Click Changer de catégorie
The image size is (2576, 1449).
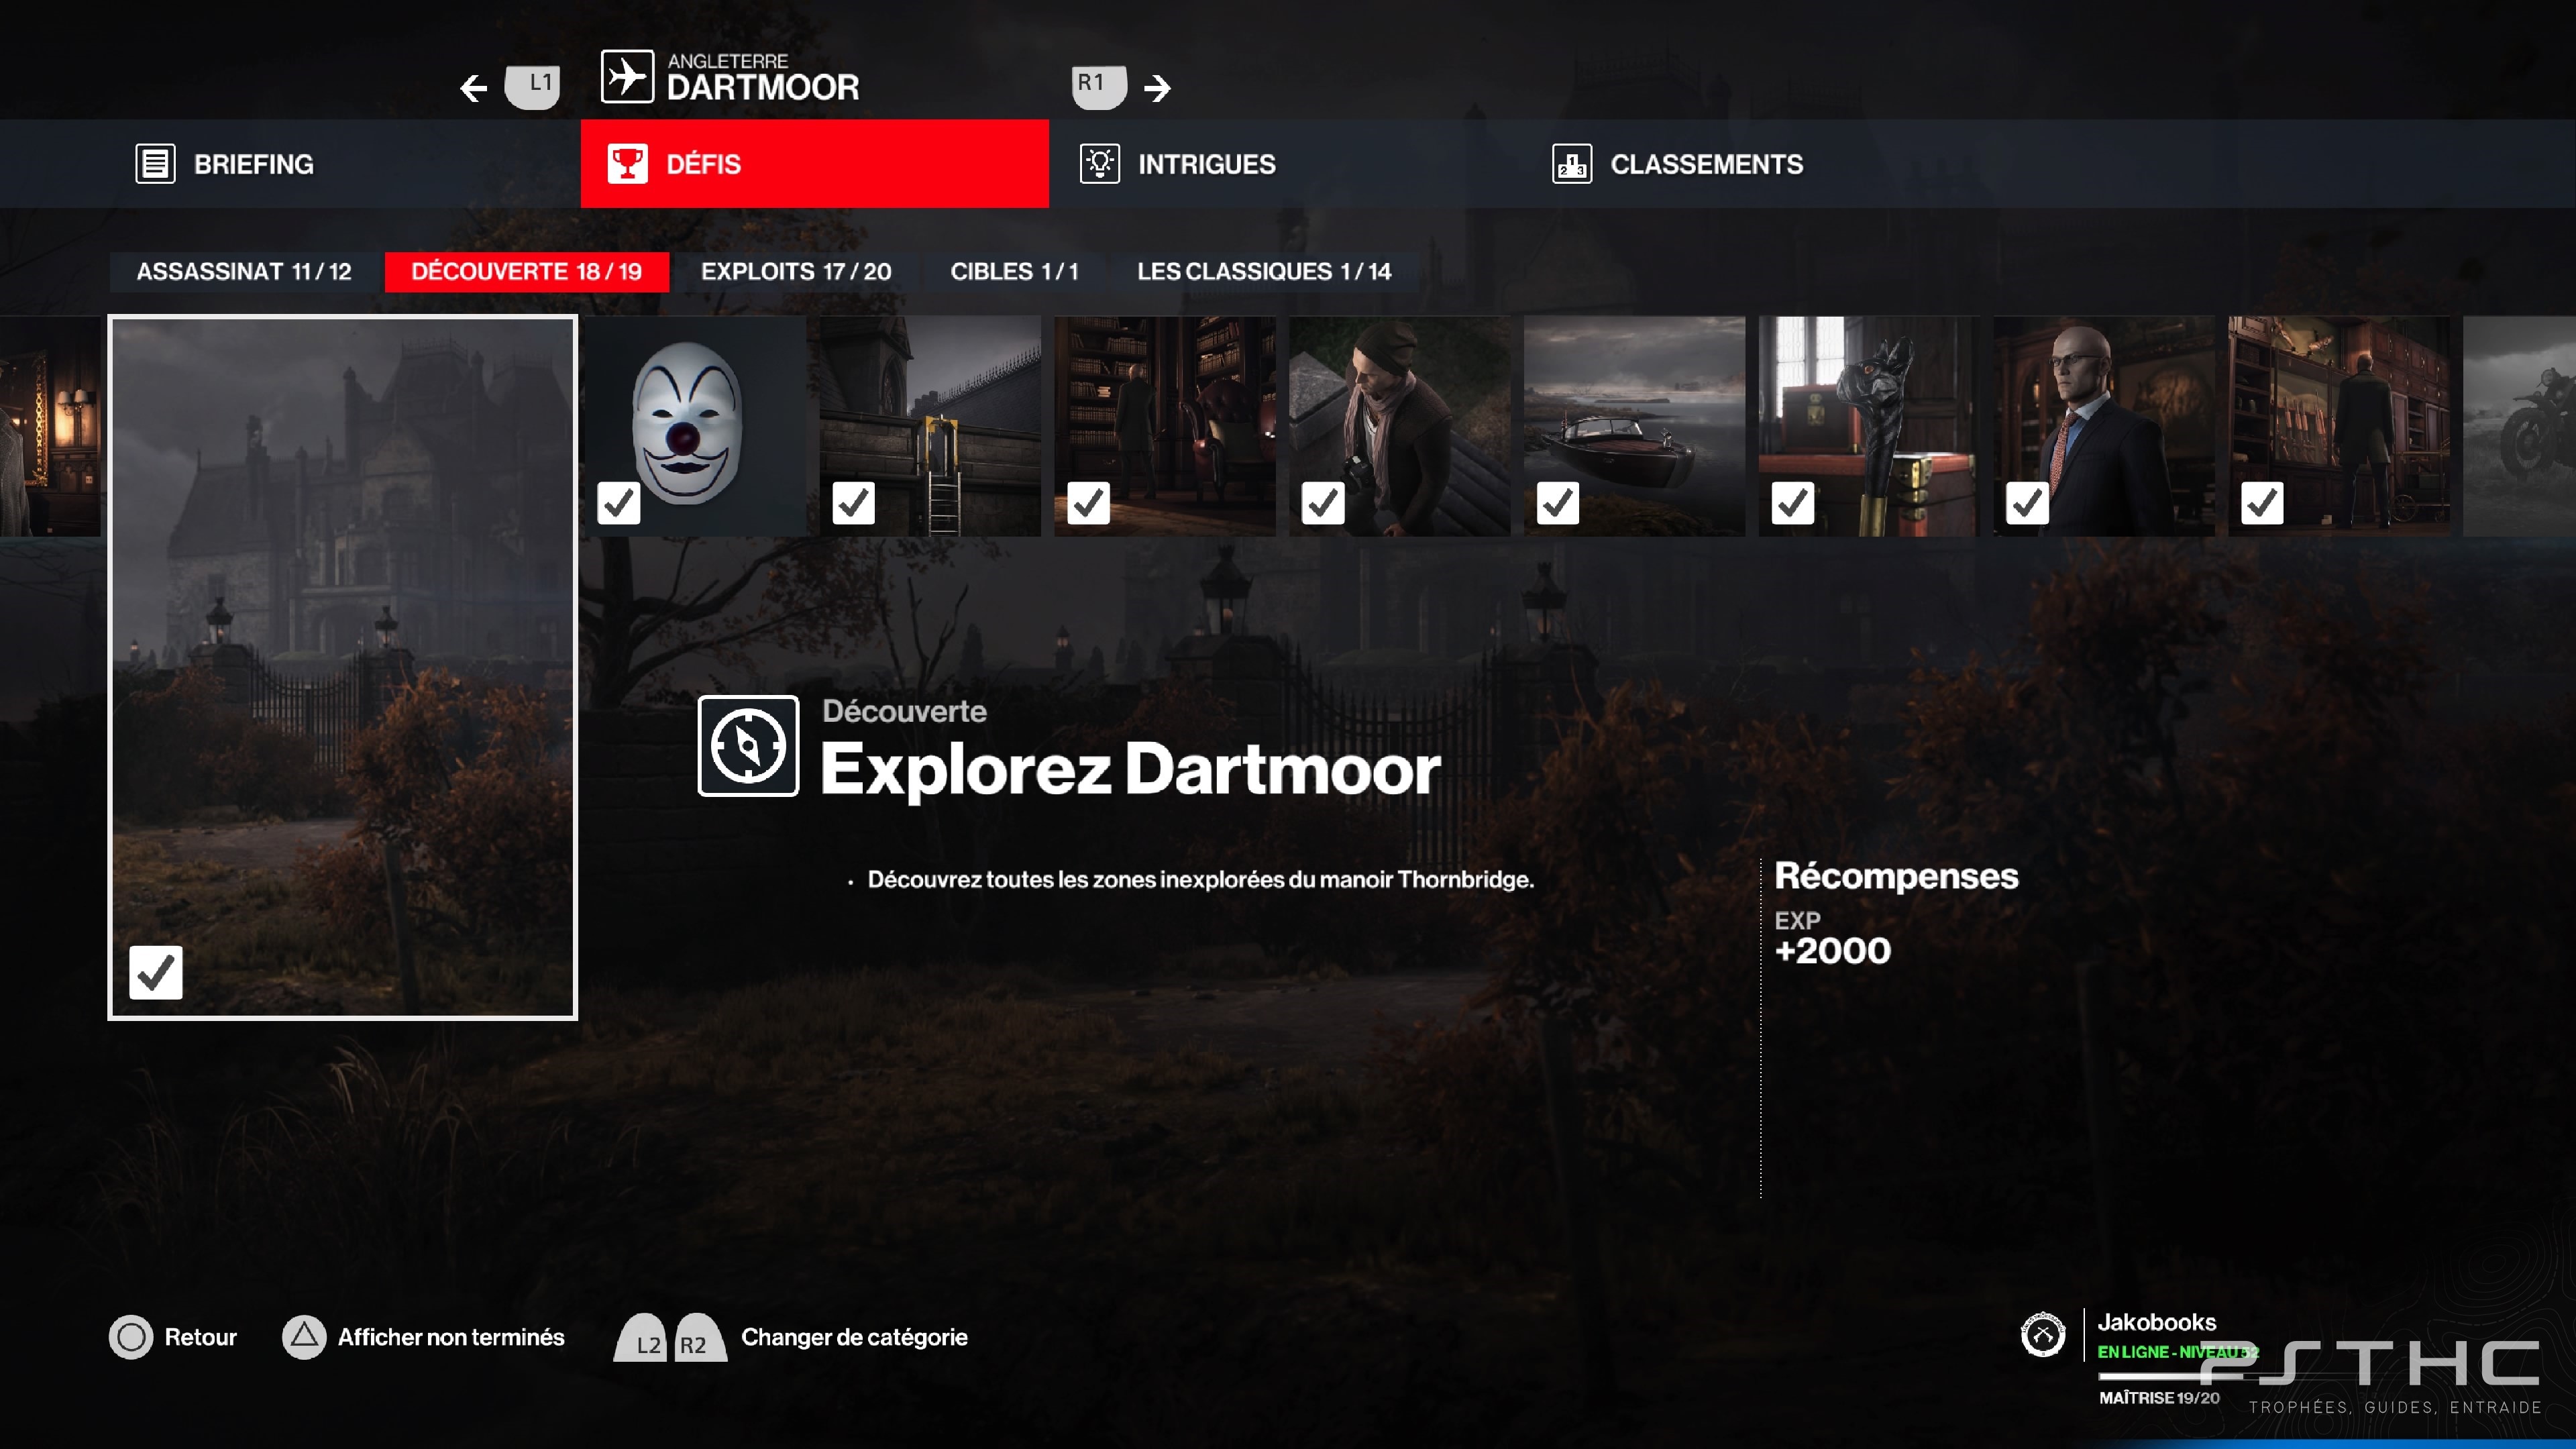854,1337
